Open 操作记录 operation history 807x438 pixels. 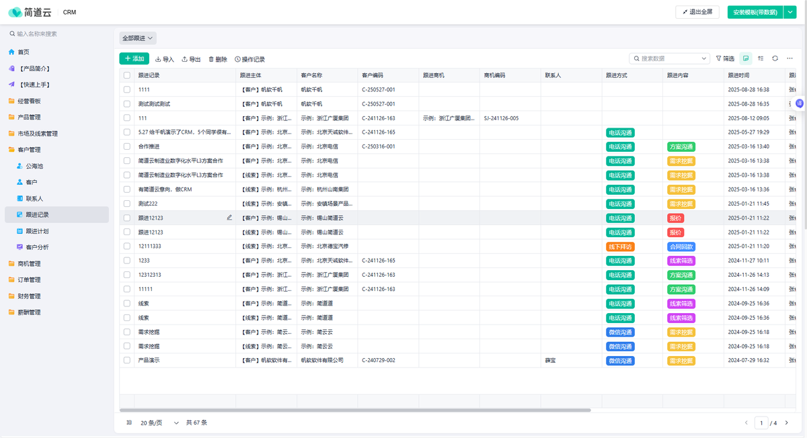pos(249,59)
